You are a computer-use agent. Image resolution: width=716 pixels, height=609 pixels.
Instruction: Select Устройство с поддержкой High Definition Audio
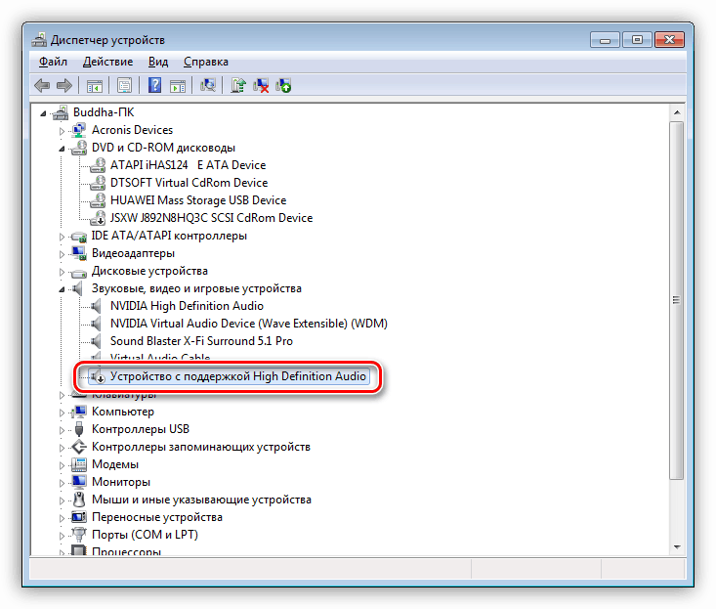tap(237, 376)
